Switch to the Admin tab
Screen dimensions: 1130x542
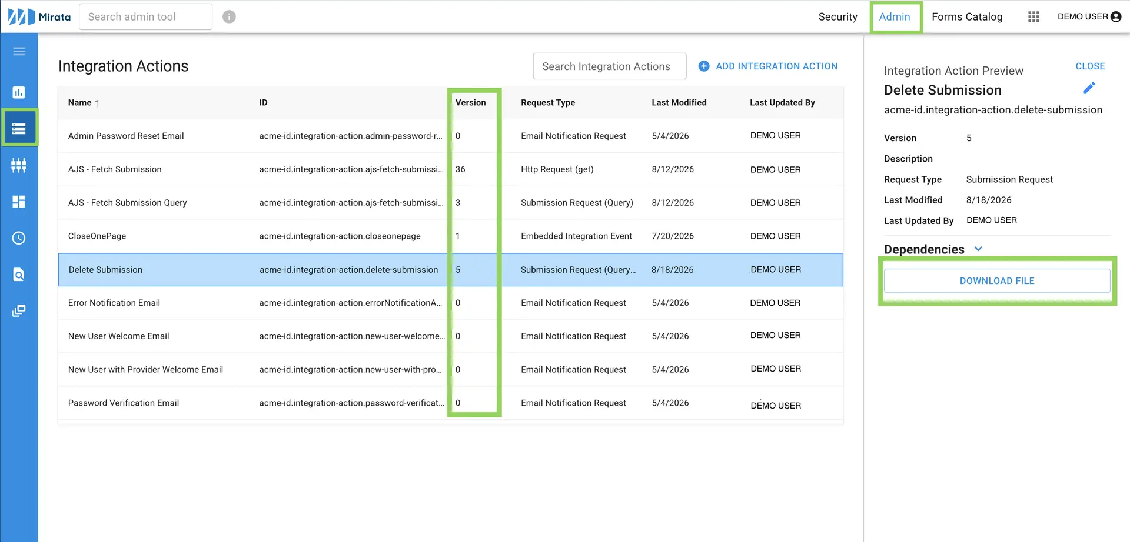[895, 16]
